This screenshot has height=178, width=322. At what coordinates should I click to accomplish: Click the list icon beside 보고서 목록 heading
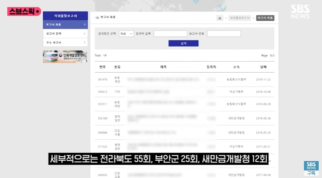(x=97, y=18)
